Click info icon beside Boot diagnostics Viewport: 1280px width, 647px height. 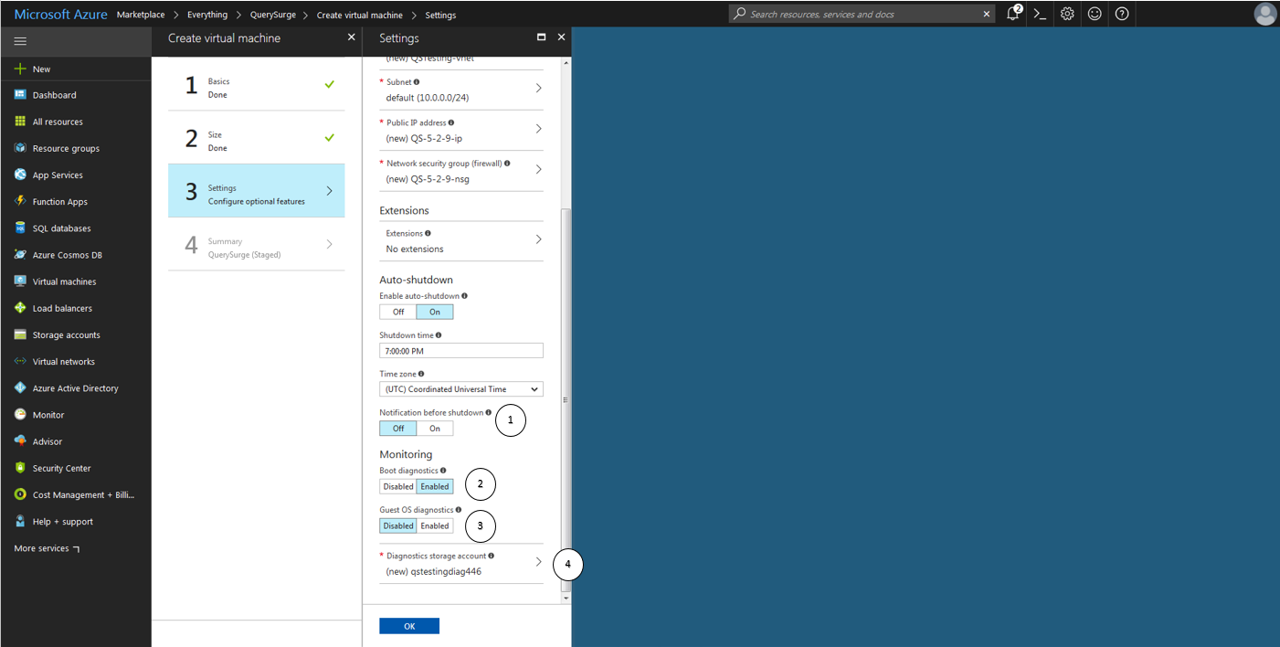click(x=444, y=471)
